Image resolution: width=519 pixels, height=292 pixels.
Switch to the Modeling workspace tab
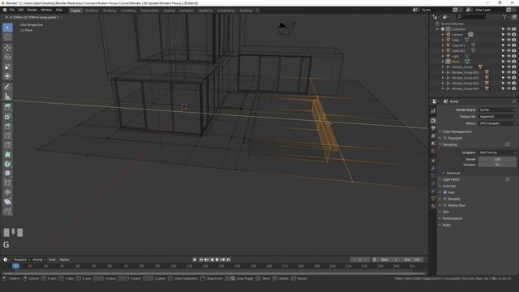tap(92, 11)
